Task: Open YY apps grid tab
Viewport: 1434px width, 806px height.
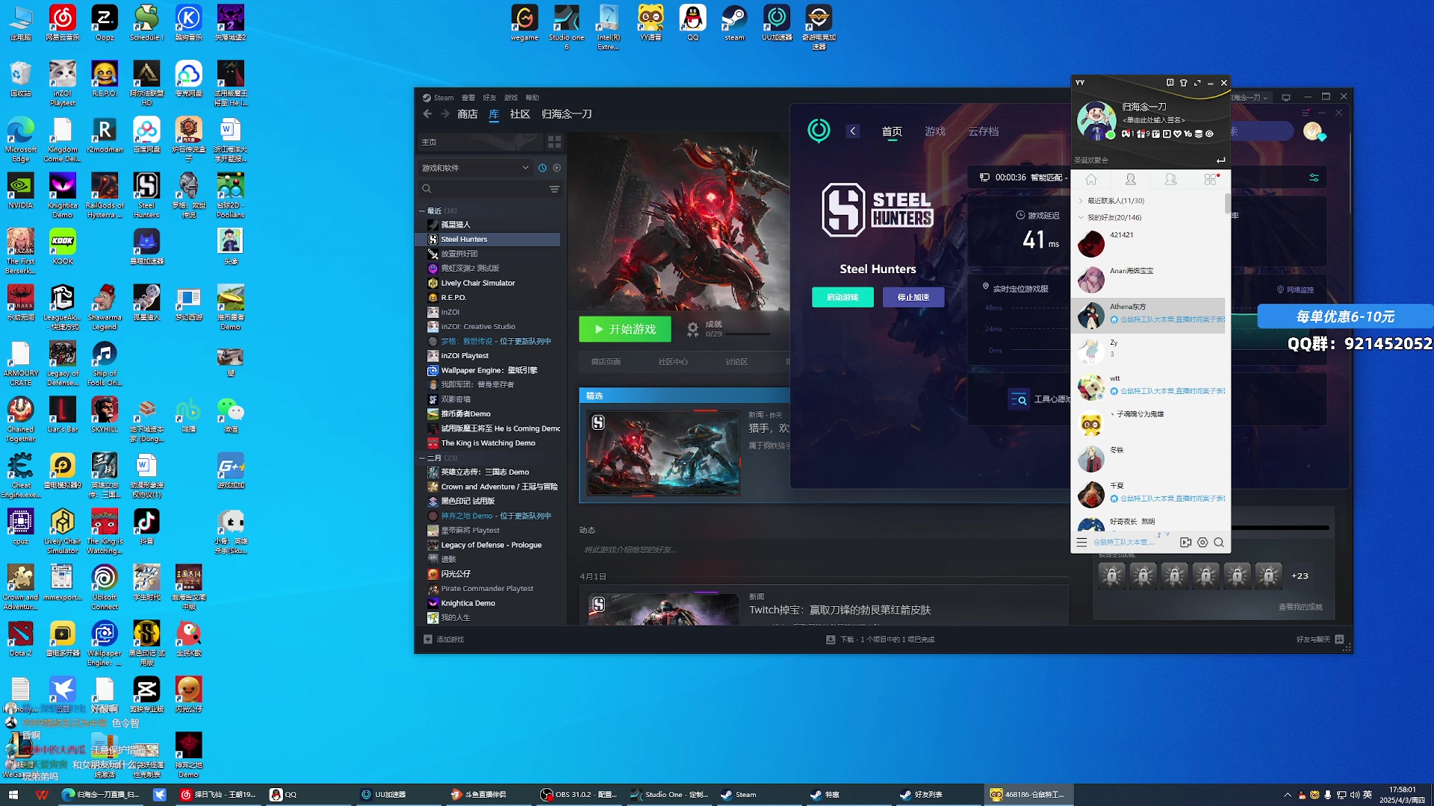Action: coord(1210,179)
